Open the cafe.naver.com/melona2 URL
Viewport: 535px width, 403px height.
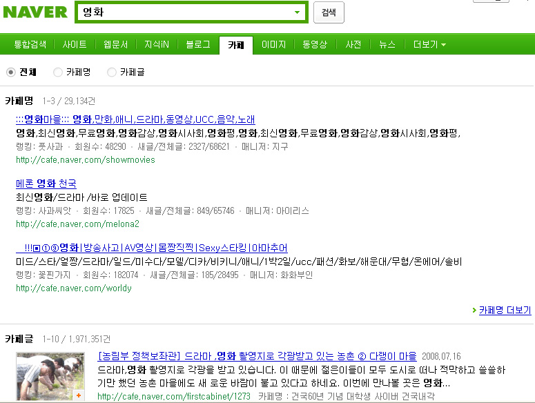(77, 224)
